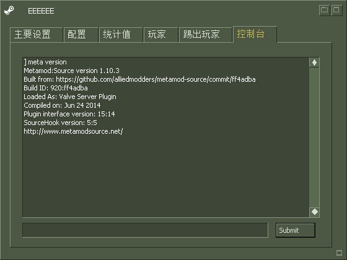Switch to the 踢出玩家 tab
Image resolution: width=347 pixels, height=260 pixels.
click(205, 35)
